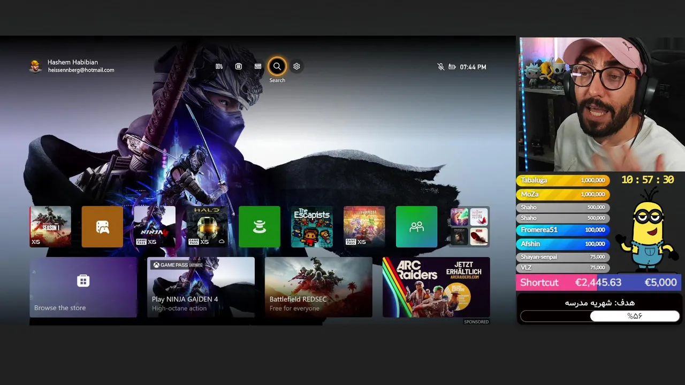
Task: Click the هدف: شهریه مدرسه goal title
Action: (600, 303)
